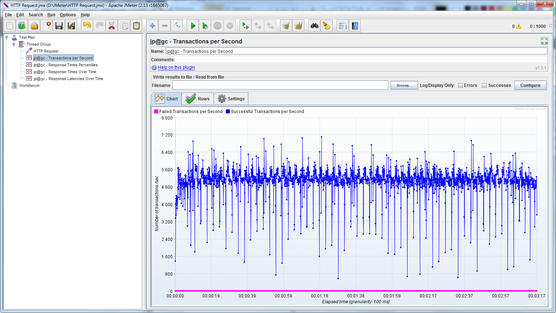Select WorkBench in the tree
This screenshot has height=313, width=556.
[x=29, y=85]
